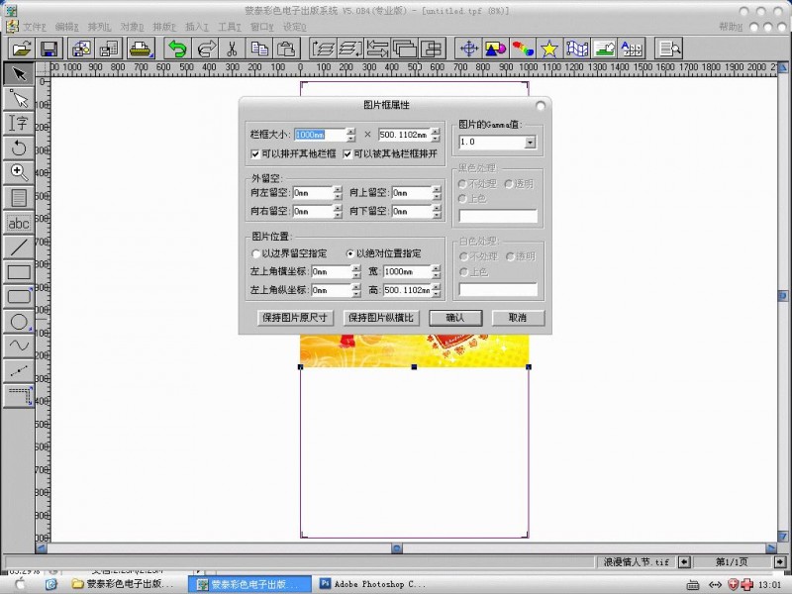This screenshot has height=594, width=792.
Task: Open the 工具 menu
Action: click(x=230, y=27)
